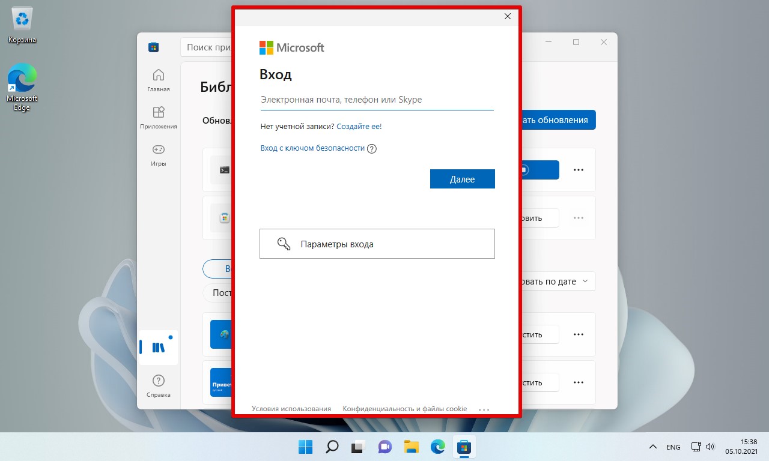Open File Explorer from taskbar

(412, 447)
